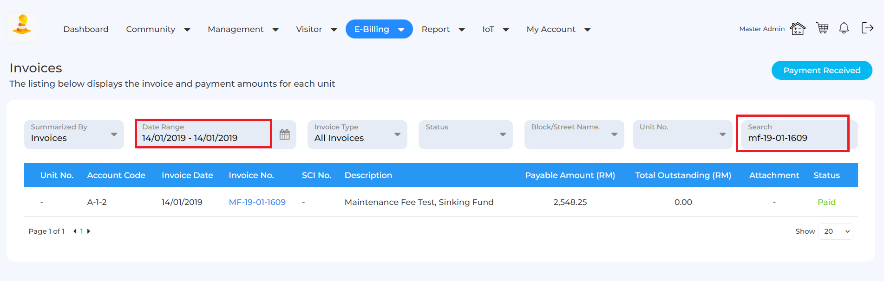Go to the previous page arrow
Image resolution: width=884 pixels, height=281 pixels.
point(75,231)
